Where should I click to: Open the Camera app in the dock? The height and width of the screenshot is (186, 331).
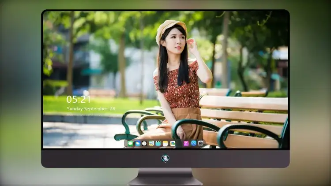(201, 143)
